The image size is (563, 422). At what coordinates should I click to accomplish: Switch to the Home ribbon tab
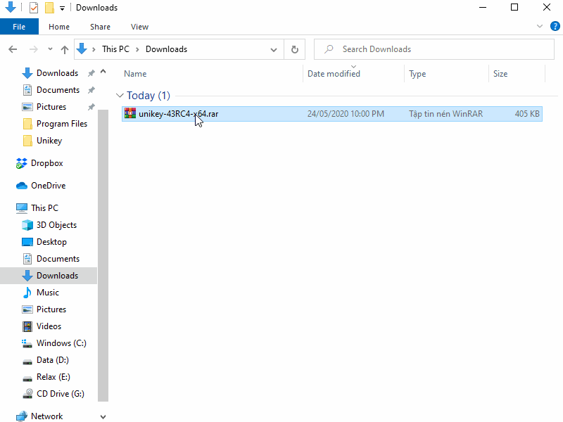click(59, 27)
